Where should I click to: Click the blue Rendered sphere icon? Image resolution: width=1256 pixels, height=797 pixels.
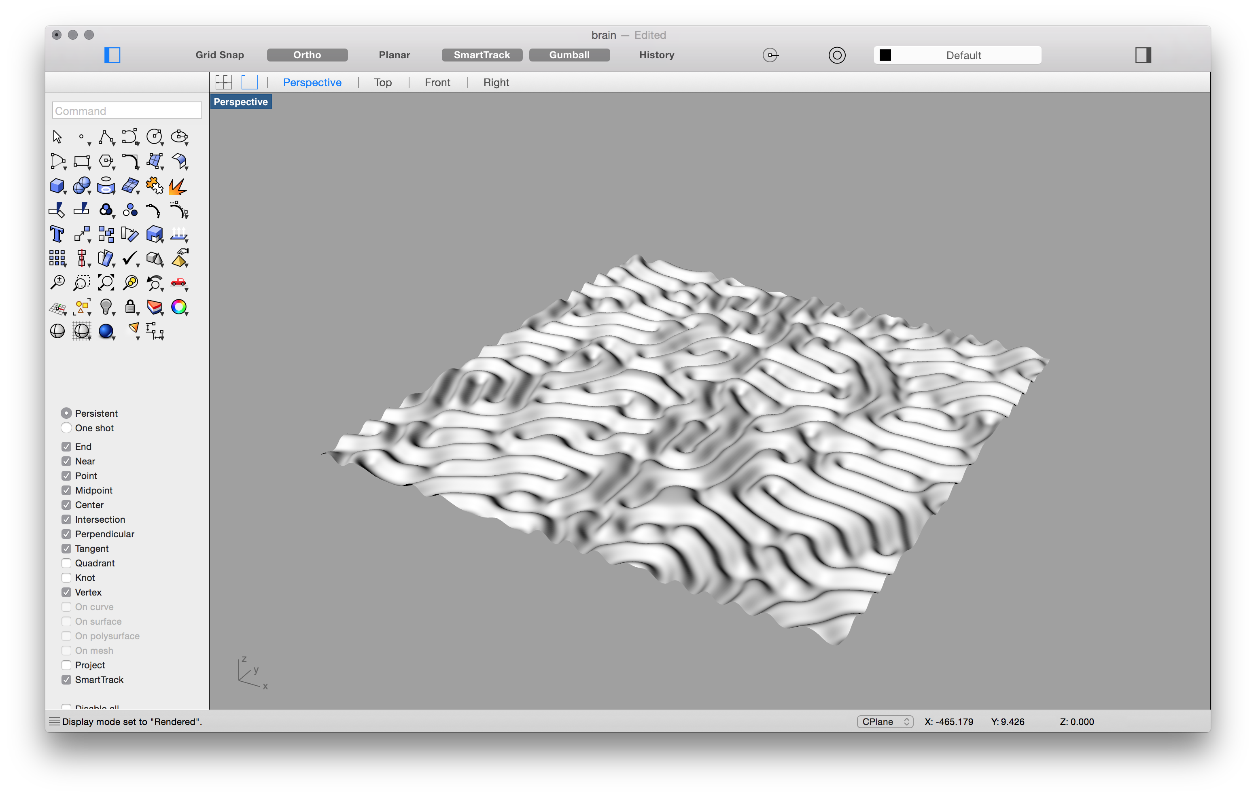click(106, 331)
